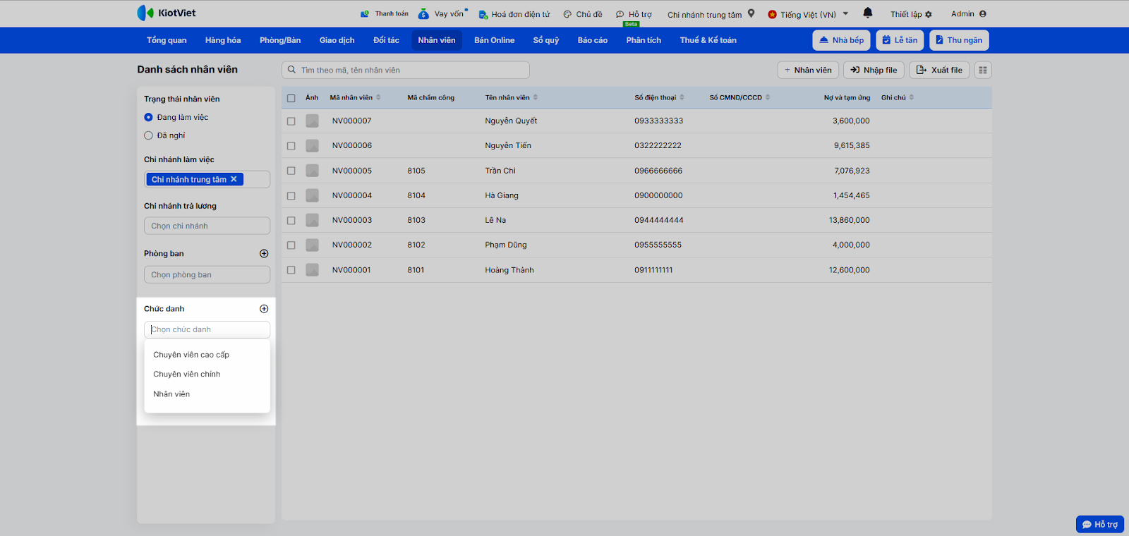This screenshot has height=536, width=1129.
Task: Open the Chi nhánh làm việc selector
Action: coord(207,179)
